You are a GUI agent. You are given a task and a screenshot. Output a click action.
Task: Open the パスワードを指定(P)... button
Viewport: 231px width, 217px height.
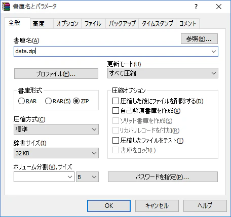[x=163, y=177]
